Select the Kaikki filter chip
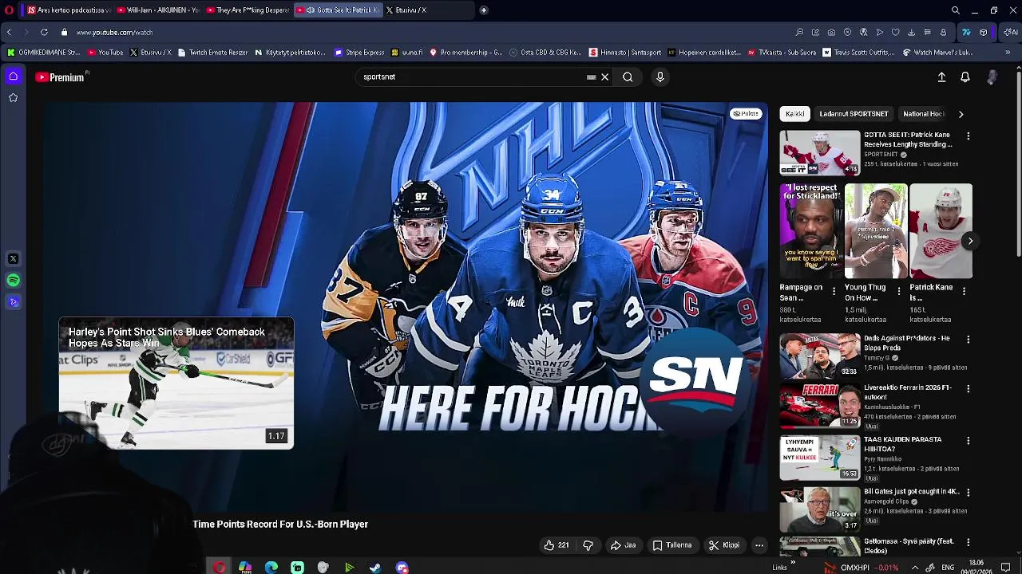The height and width of the screenshot is (574, 1022). 794,114
